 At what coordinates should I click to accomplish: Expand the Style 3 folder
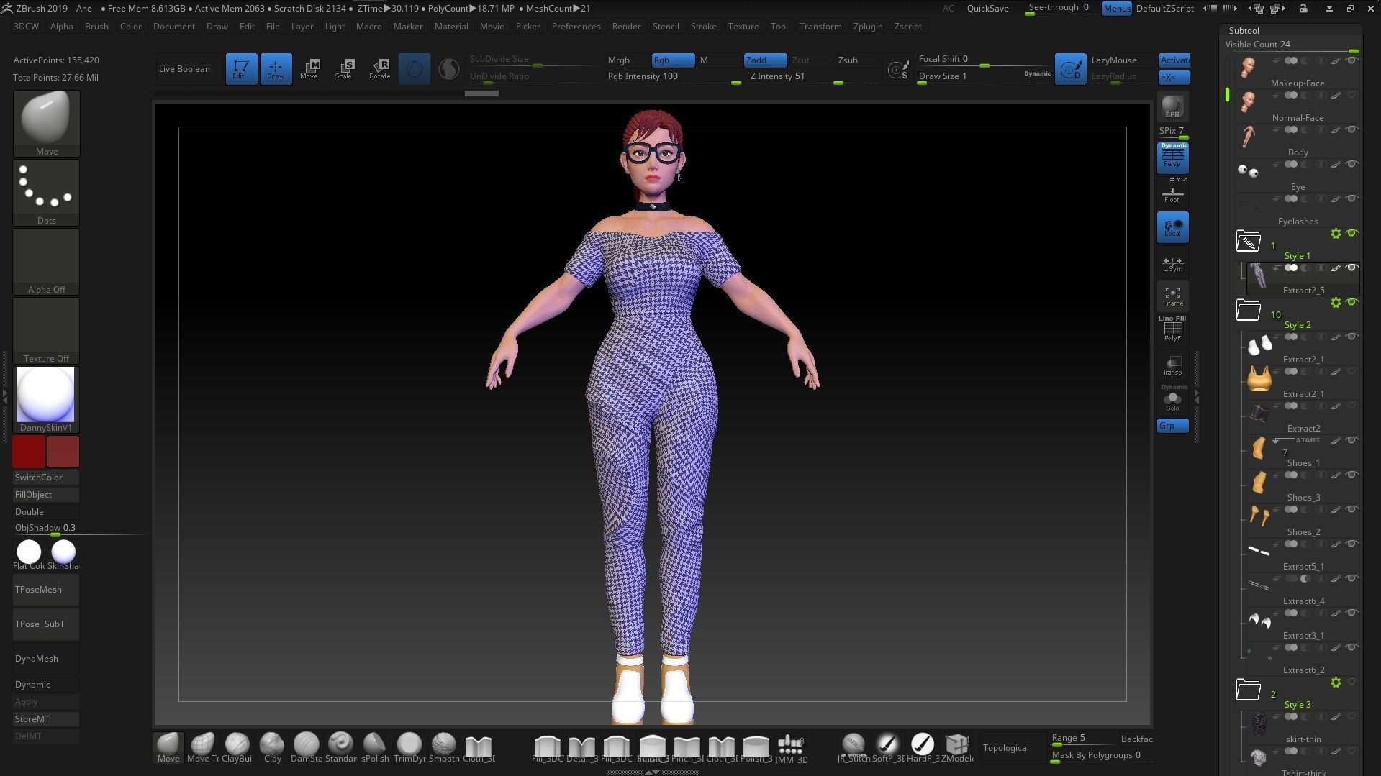[x=1248, y=690]
